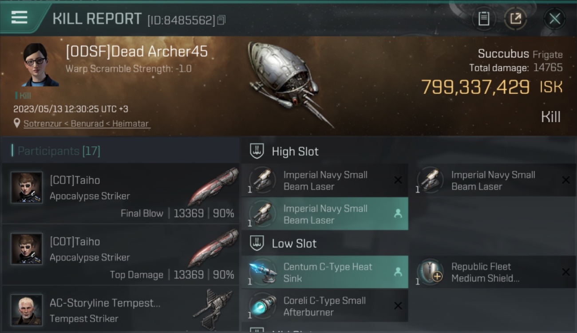Select AC-Storyline Tempest participant portrait
This screenshot has height=333, width=577.
point(27,310)
